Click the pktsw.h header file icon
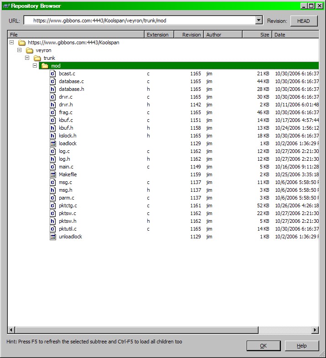This screenshot has width=326, height=358. tap(53, 221)
